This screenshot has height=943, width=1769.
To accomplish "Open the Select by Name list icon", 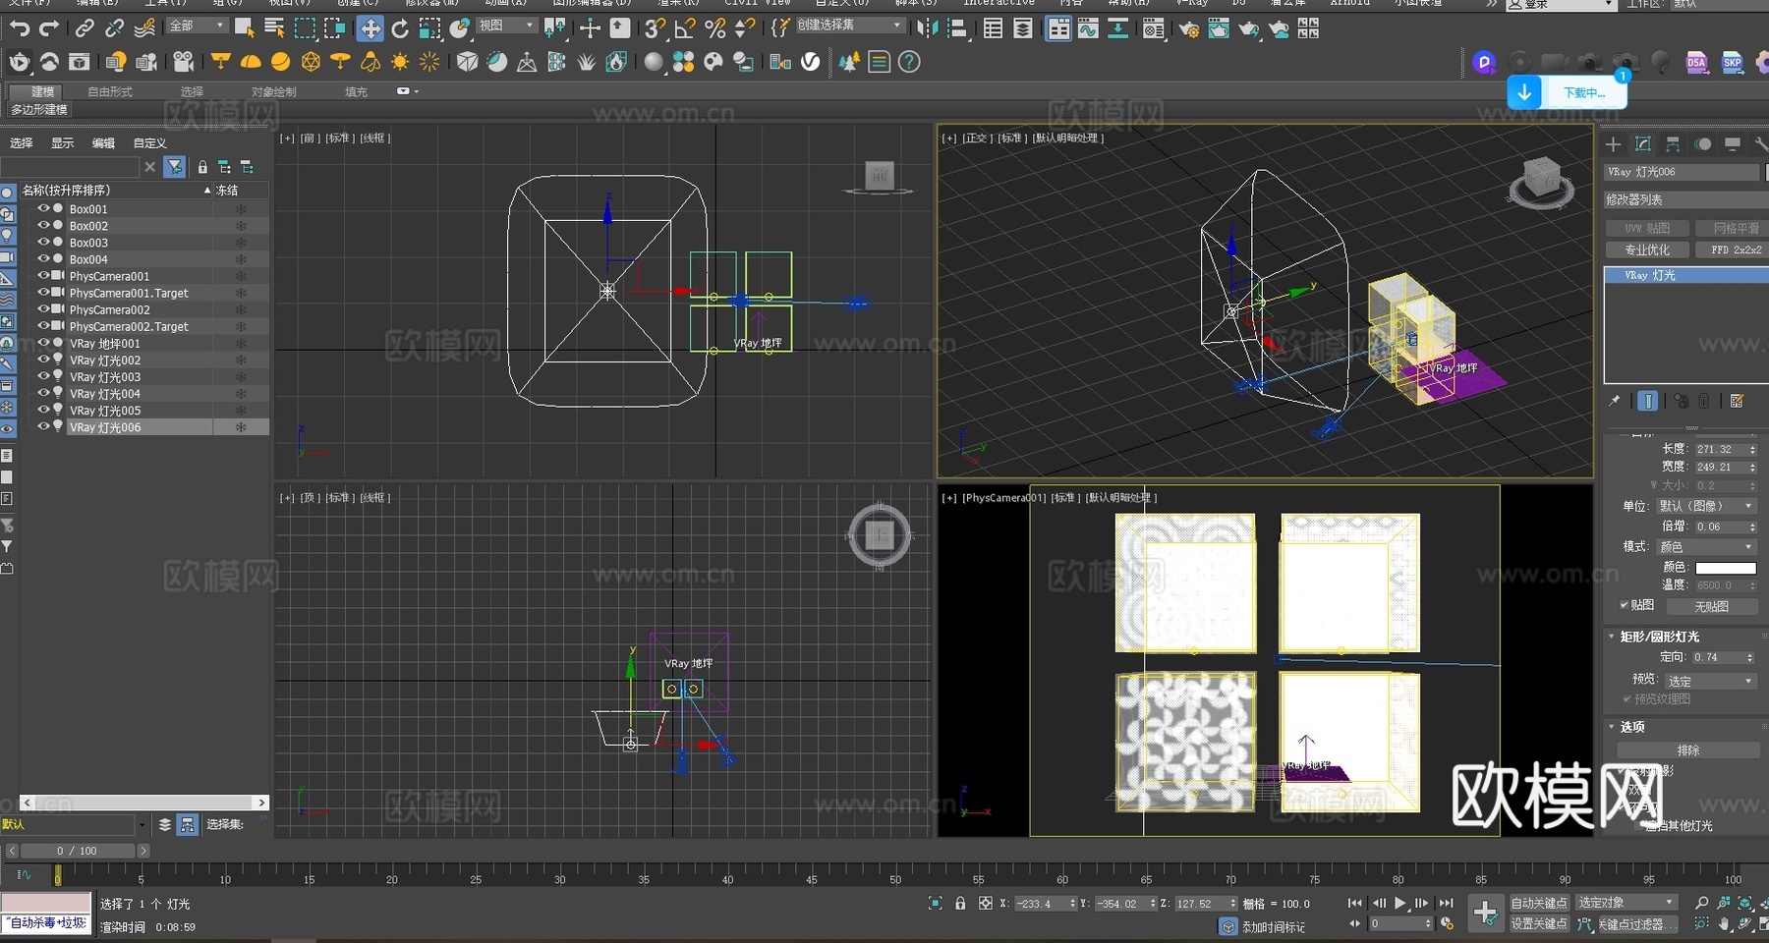I will point(275,28).
